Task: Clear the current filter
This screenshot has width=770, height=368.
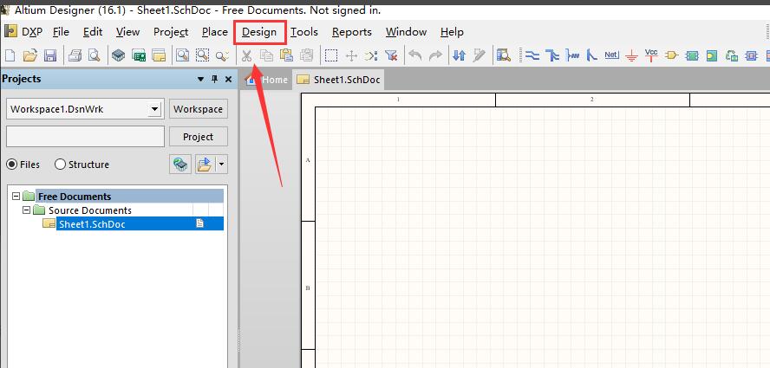Action: [391, 55]
